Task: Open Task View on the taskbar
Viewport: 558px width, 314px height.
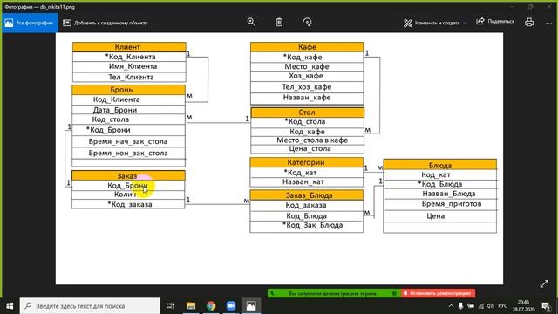Action: coord(170,306)
